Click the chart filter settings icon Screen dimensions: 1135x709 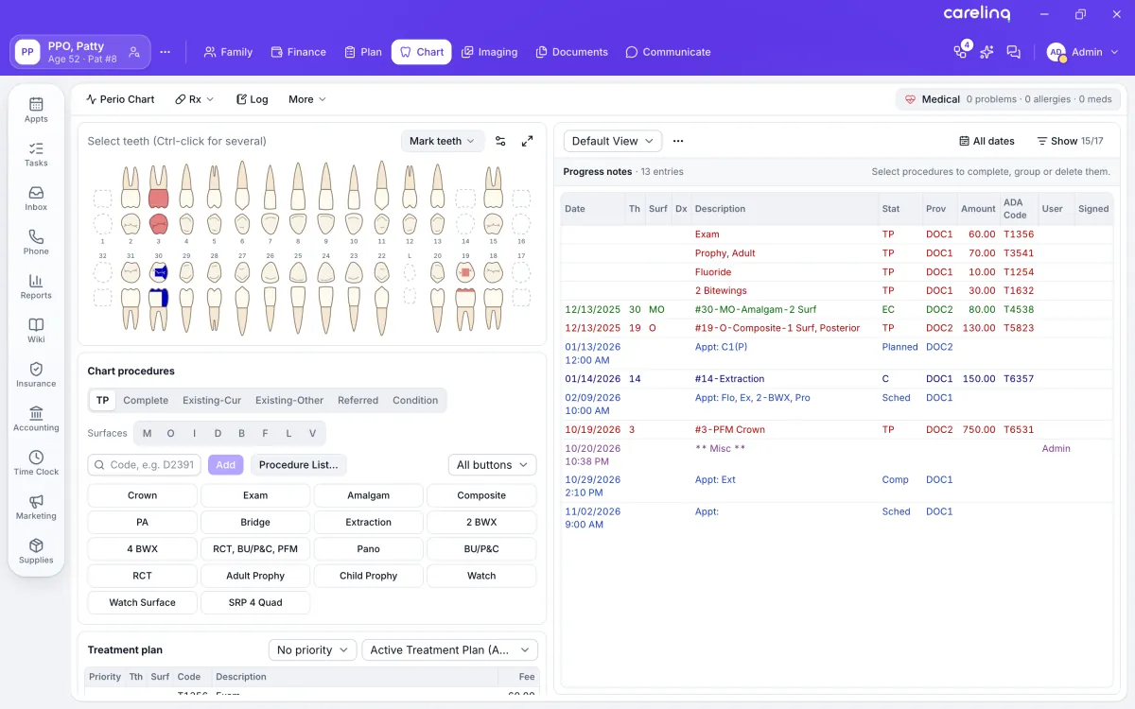click(x=501, y=141)
